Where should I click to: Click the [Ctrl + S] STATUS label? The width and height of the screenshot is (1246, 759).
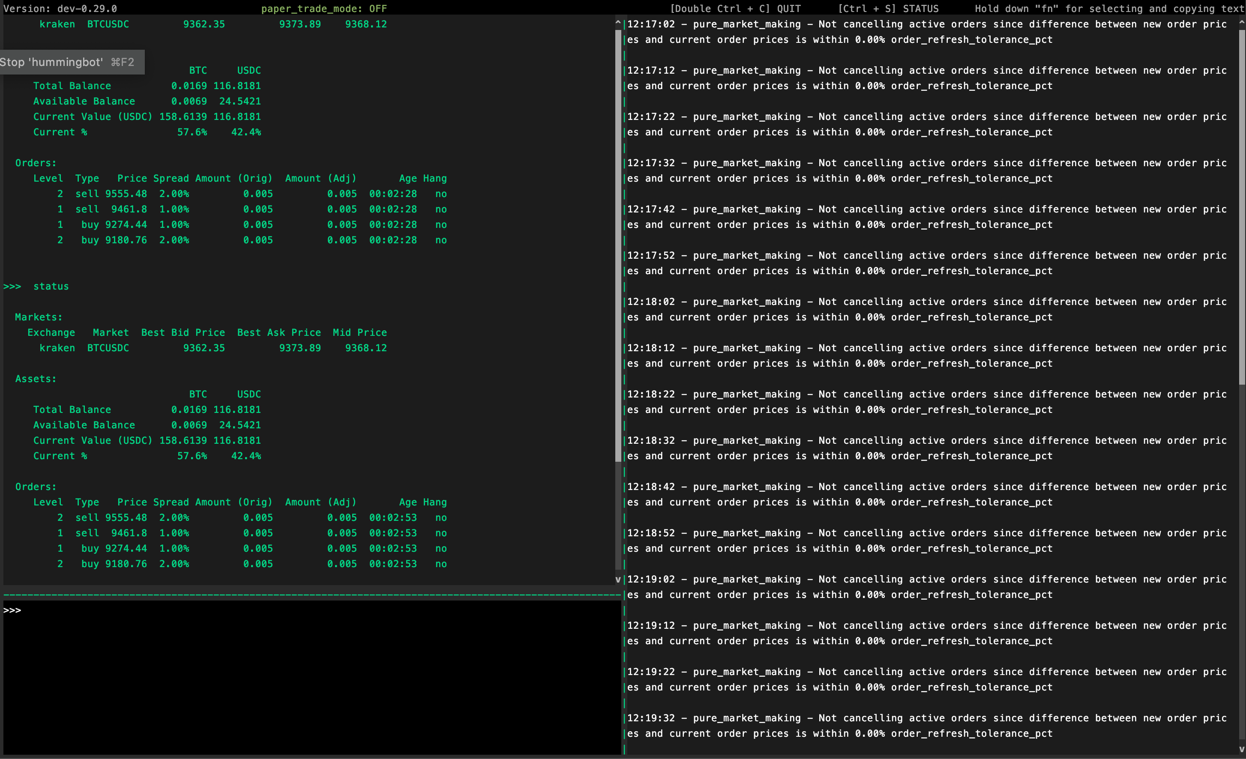click(x=887, y=9)
